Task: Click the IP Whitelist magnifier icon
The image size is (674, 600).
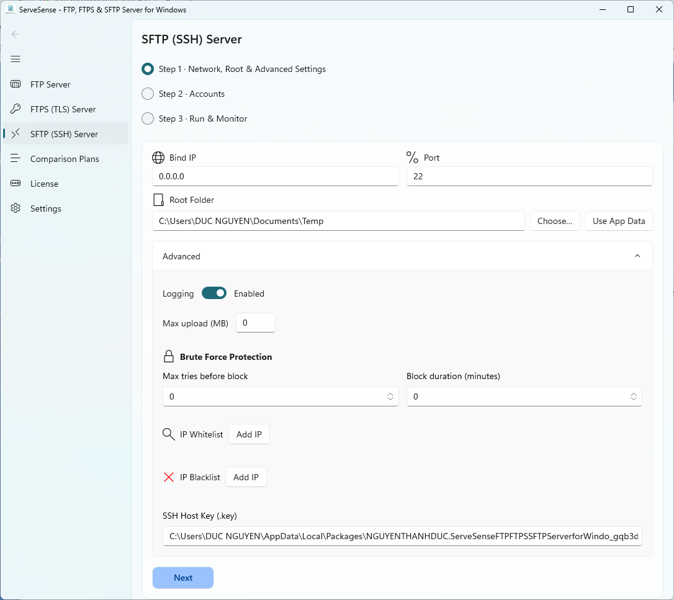Action: (169, 434)
